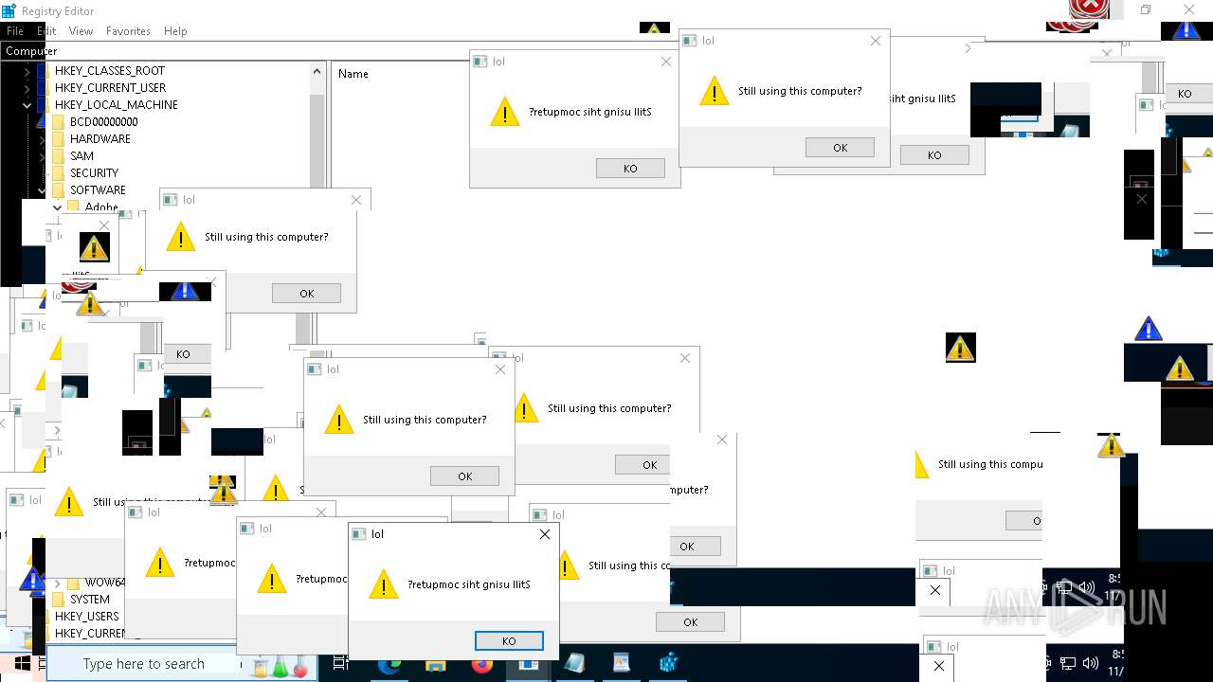This screenshot has height=682, width=1213.
Task: Open the Windows Start menu
Action: click(x=22, y=664)
